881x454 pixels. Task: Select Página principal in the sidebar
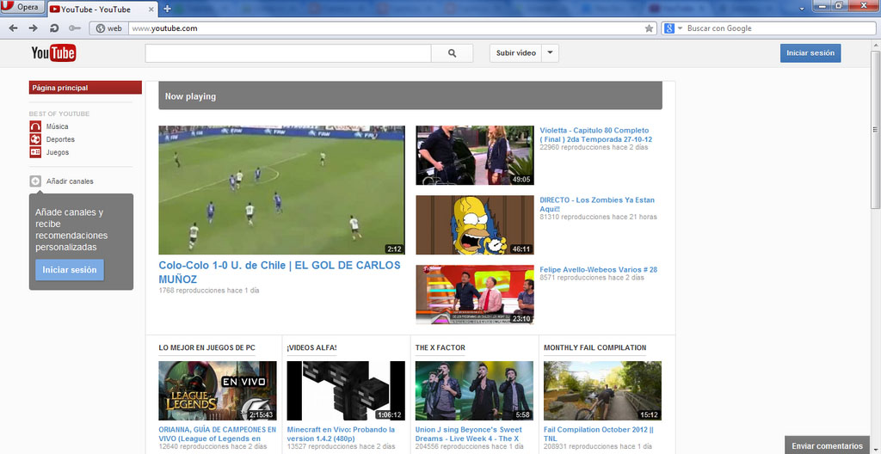[x=85, y=88]
